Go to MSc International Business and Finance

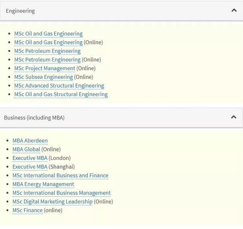click(x=60, y=175)
